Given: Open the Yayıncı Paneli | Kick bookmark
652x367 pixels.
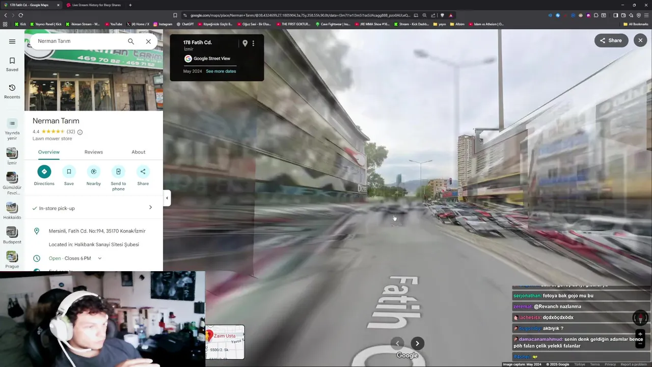Looking at the screenshot, I should pyautogui.click(x=46, y=24).
